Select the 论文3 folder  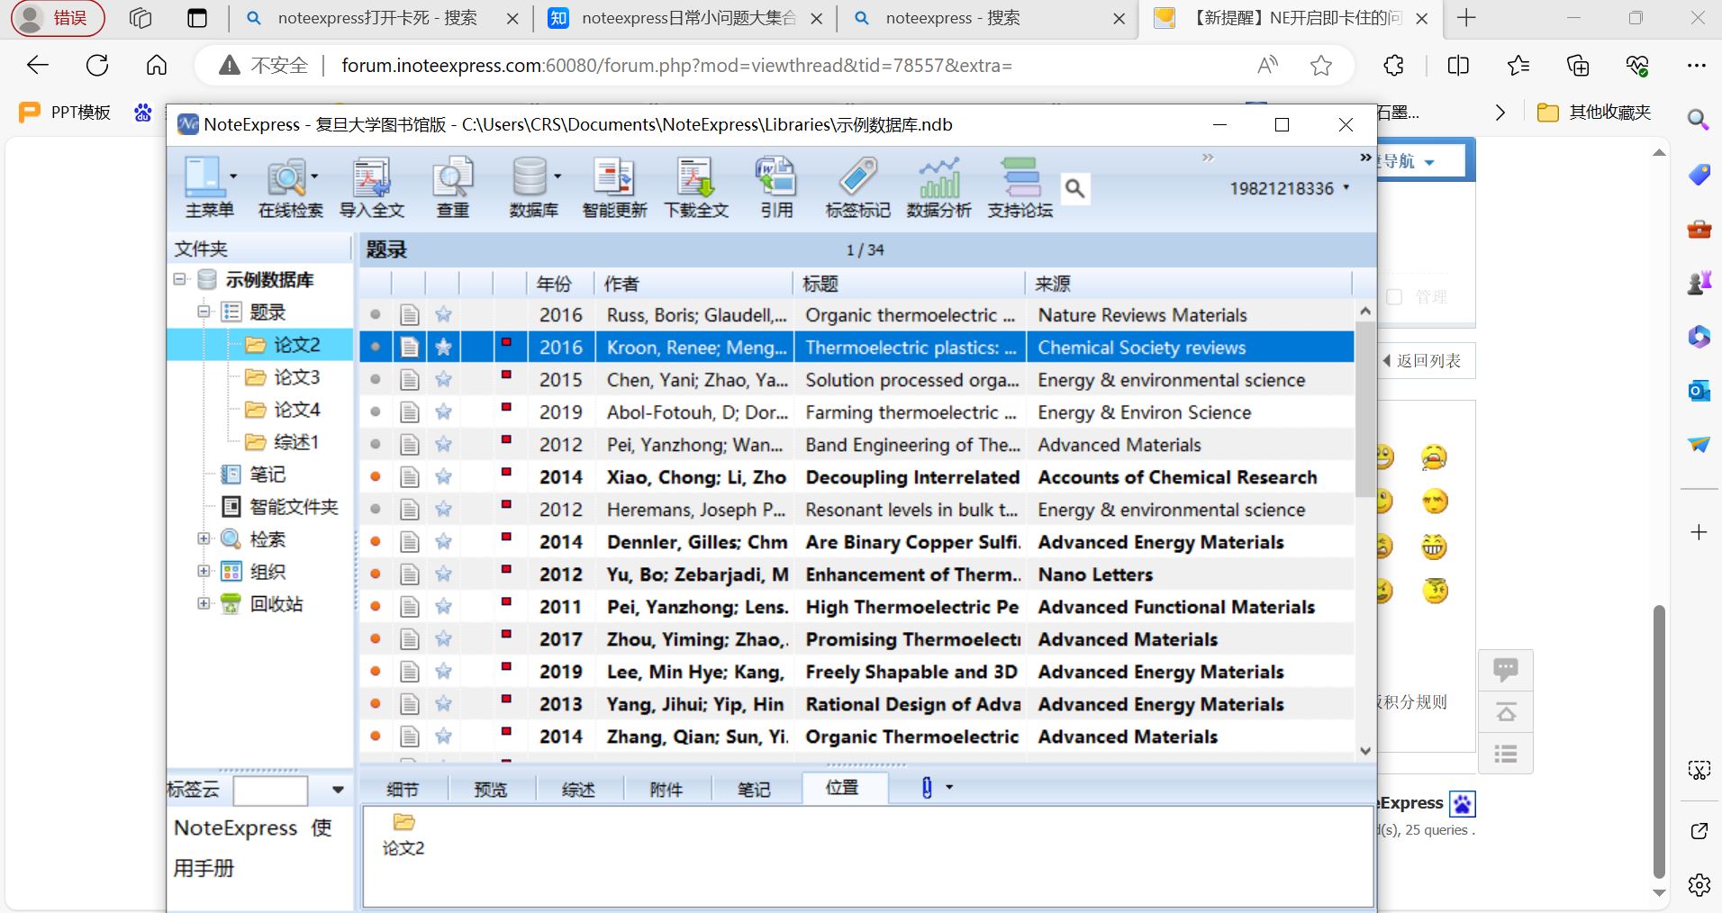coord(296,376)
